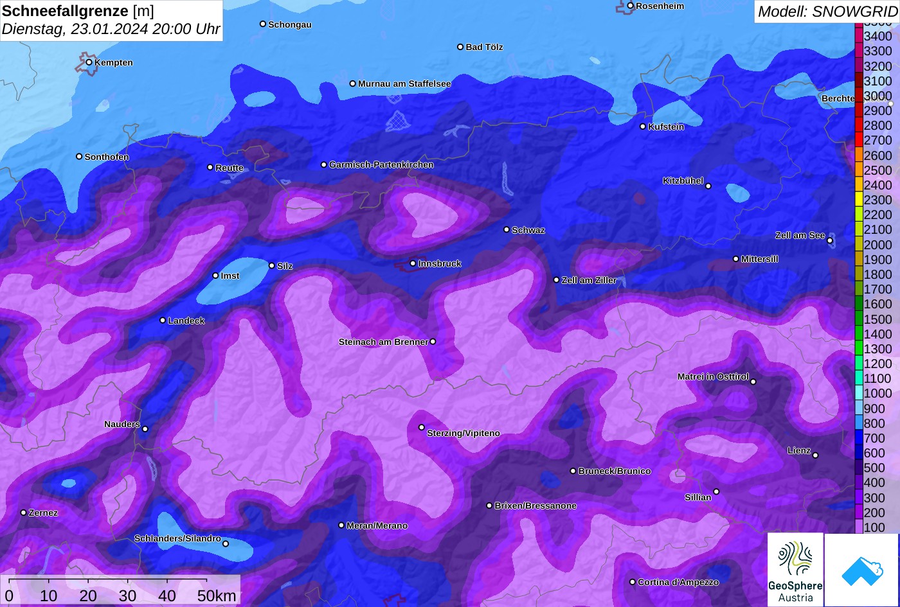This screenshot has height=607, width=900.
Task: Click the orange 2500 legend swatch
Action: 859,170
